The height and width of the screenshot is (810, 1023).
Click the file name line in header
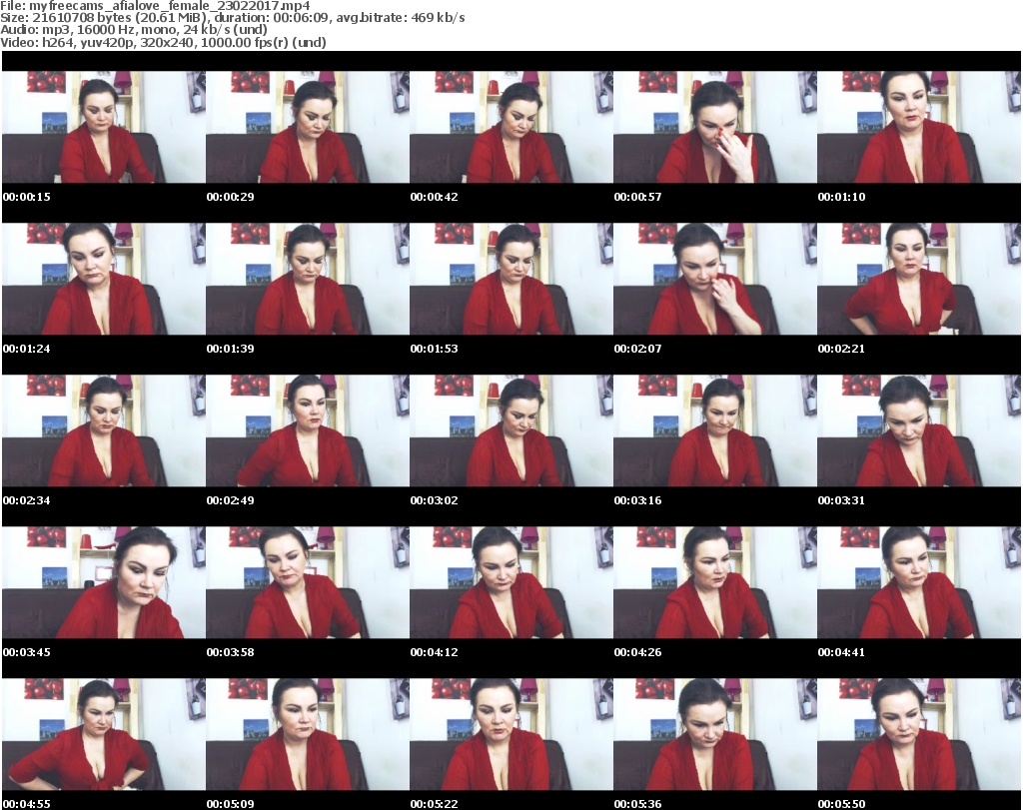[155, 7]
